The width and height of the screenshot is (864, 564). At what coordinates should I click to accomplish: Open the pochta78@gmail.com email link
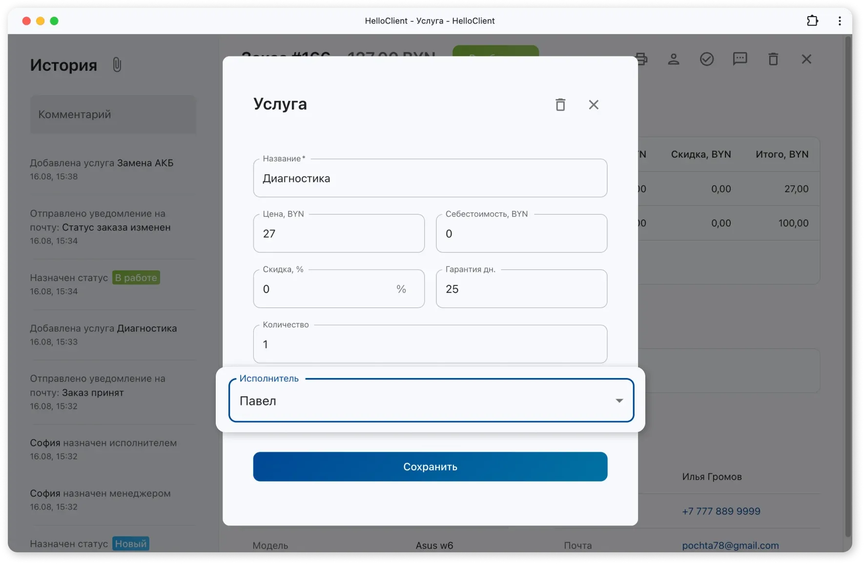[x=730, y=545]
